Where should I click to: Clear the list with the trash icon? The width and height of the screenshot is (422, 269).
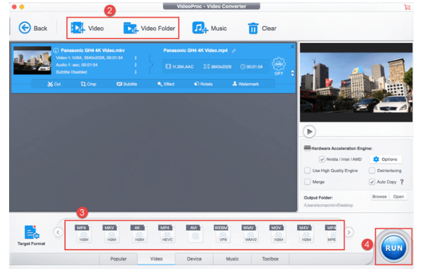pyautogui.click(x=262, y=28)
